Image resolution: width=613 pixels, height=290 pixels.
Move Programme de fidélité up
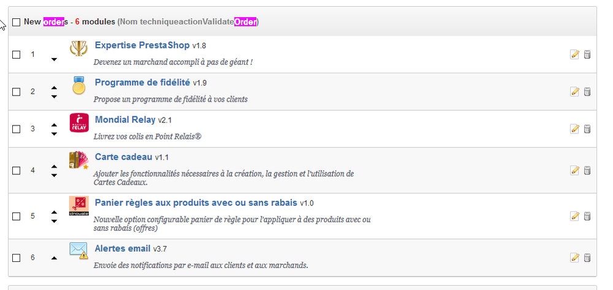click(x=54, y=88)
